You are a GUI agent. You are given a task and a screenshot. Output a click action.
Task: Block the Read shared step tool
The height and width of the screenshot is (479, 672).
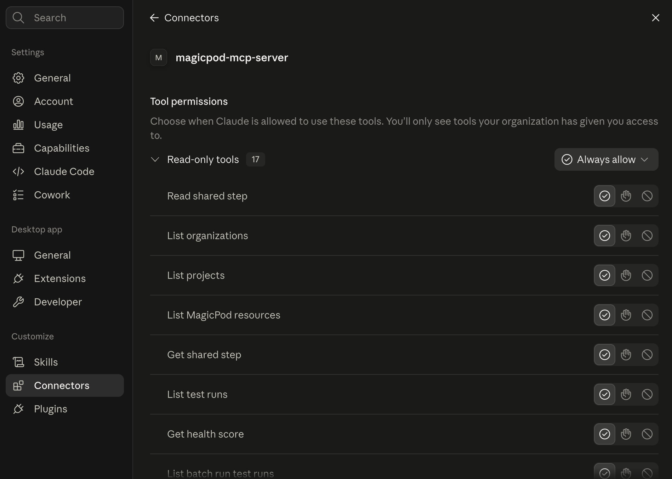tap(647, 196)
